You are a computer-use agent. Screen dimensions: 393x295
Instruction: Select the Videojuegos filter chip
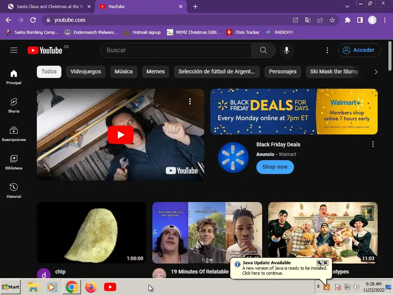(x=86, y=72)
